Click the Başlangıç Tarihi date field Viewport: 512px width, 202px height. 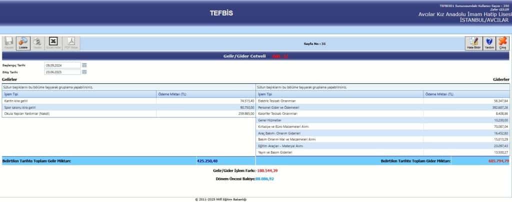pyautogui.click(x=62, y=65)
